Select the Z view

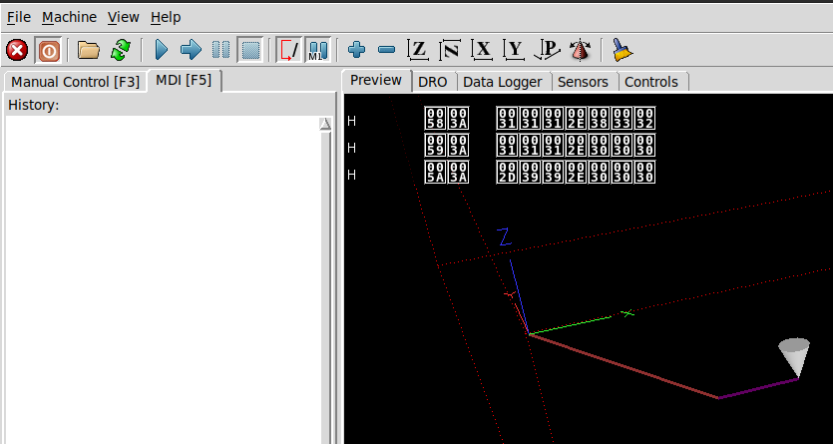click(x=418, y=50)
